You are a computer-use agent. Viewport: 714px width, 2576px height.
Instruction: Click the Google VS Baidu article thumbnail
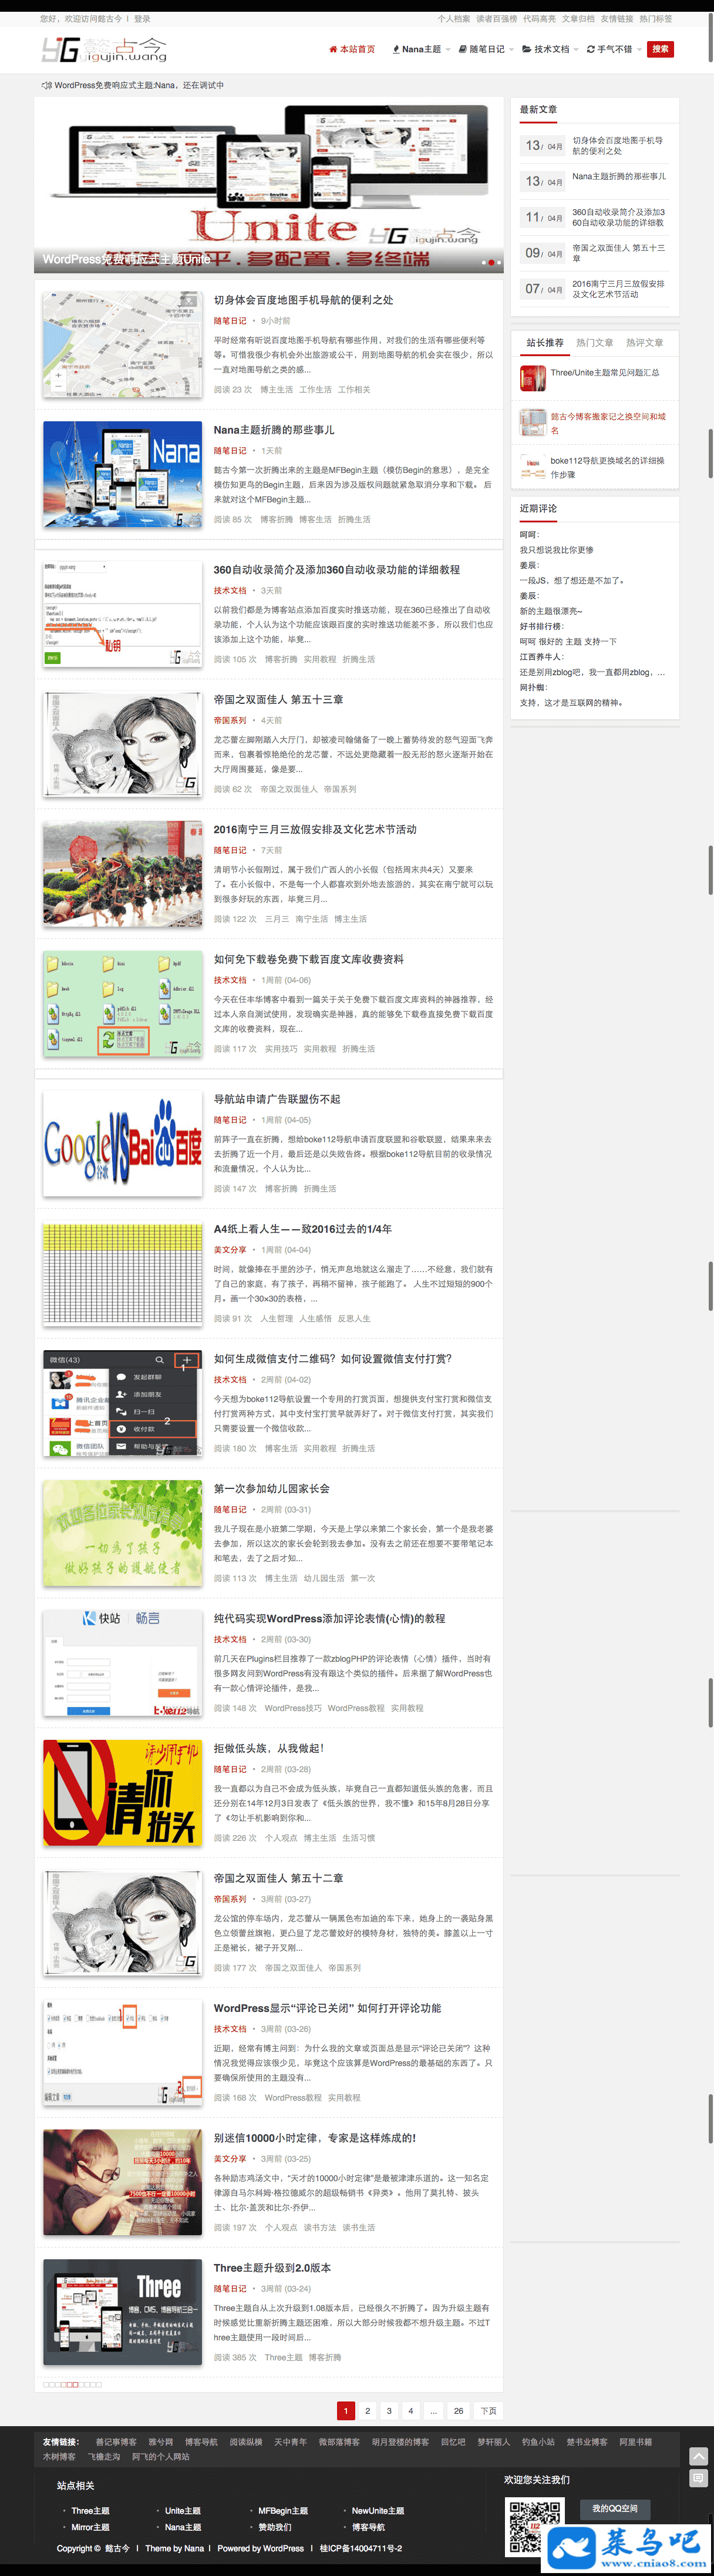(x=123, y=1144)
